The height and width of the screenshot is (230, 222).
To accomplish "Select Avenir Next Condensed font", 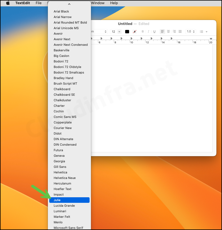I will [69, 45].
